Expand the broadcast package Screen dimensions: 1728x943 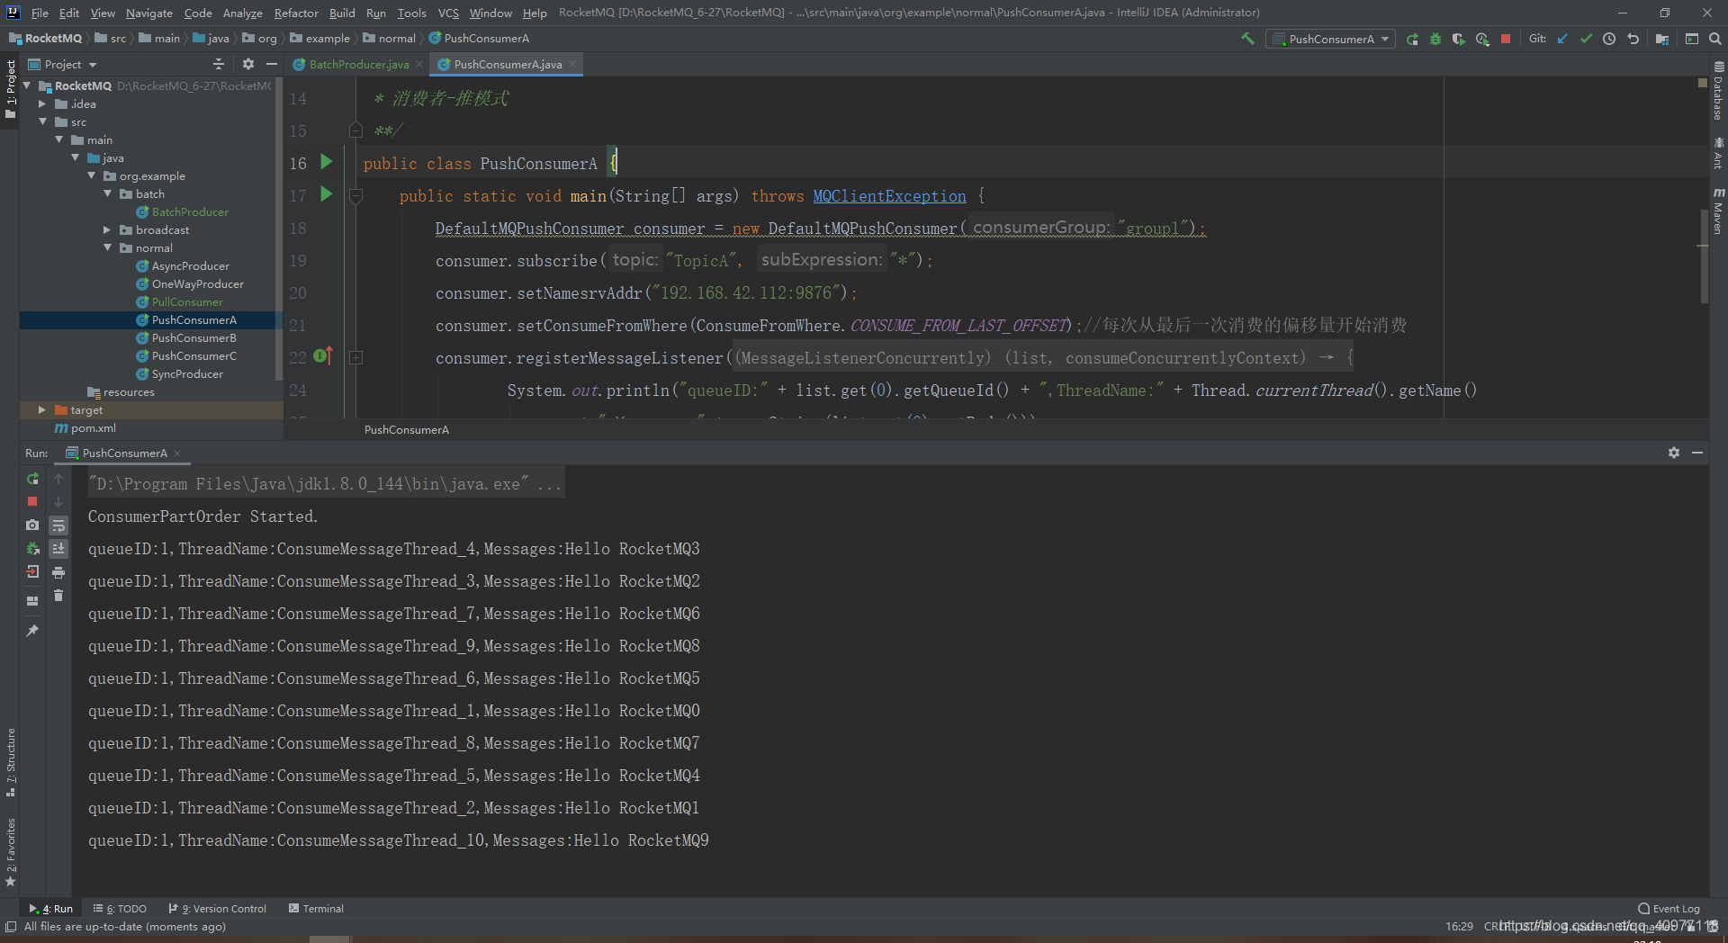coord(107,229)
